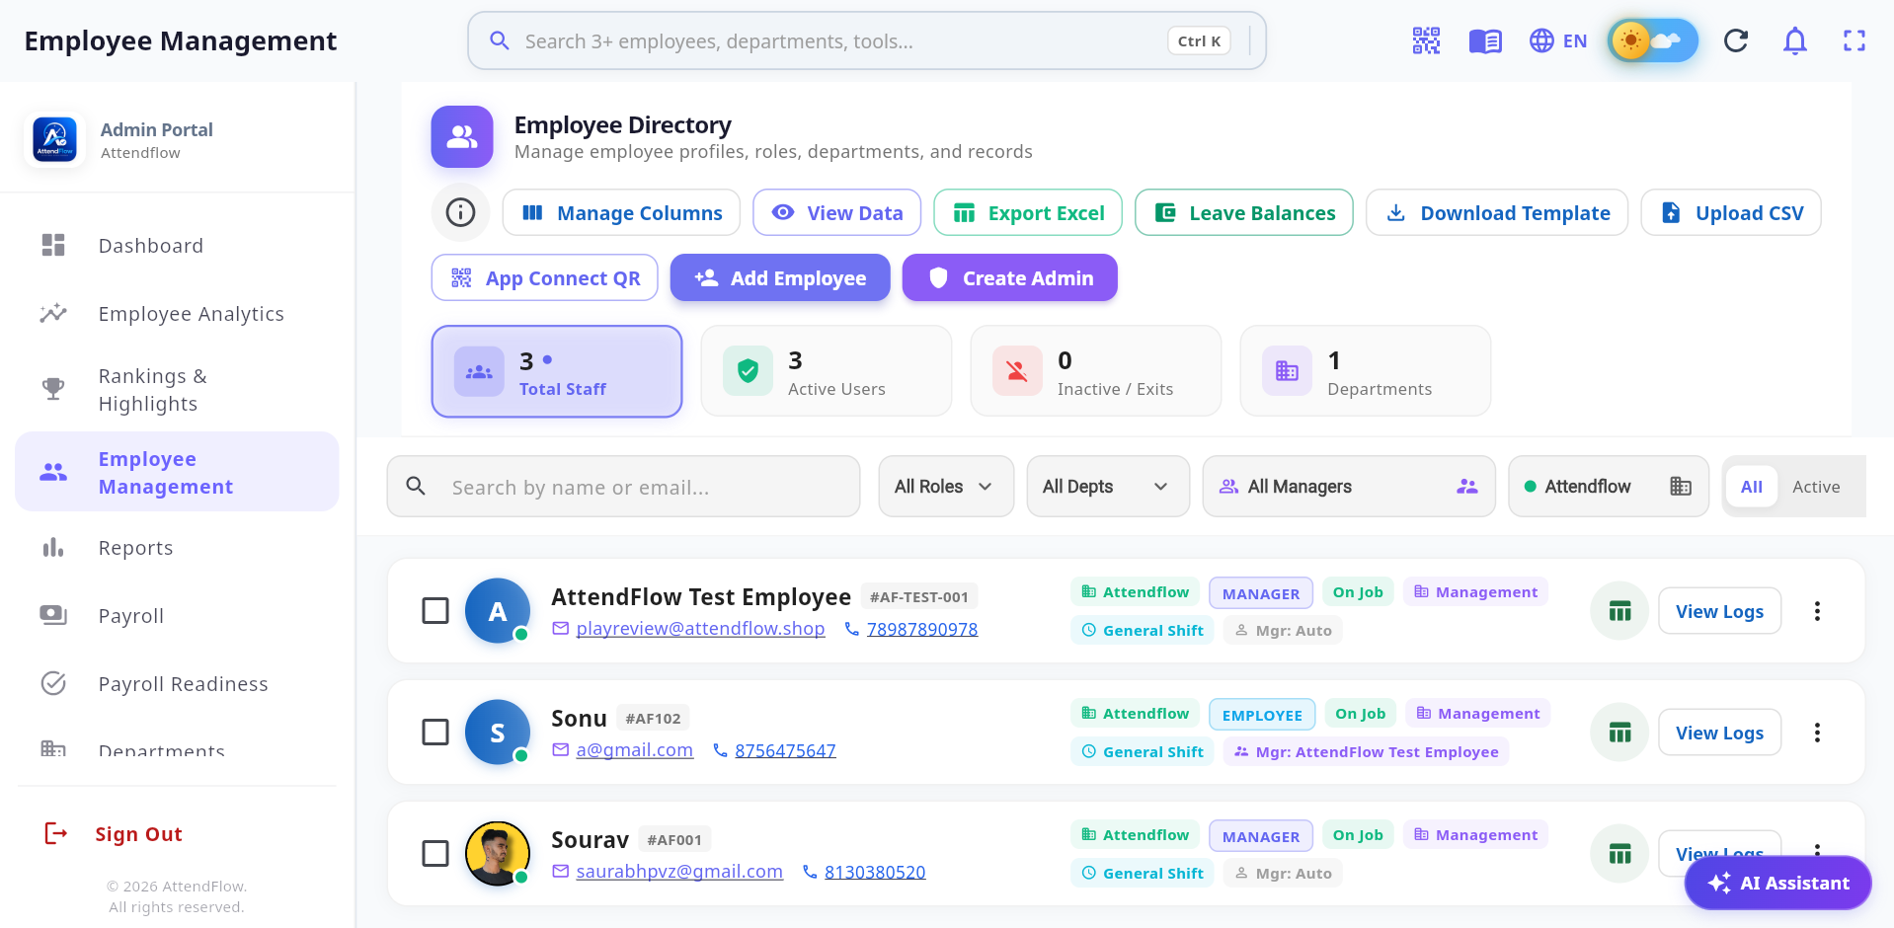This screenshot has width=1894, height=928.
Task: Click the info circle icon beside Manage Columns
Action: [460, 212]
